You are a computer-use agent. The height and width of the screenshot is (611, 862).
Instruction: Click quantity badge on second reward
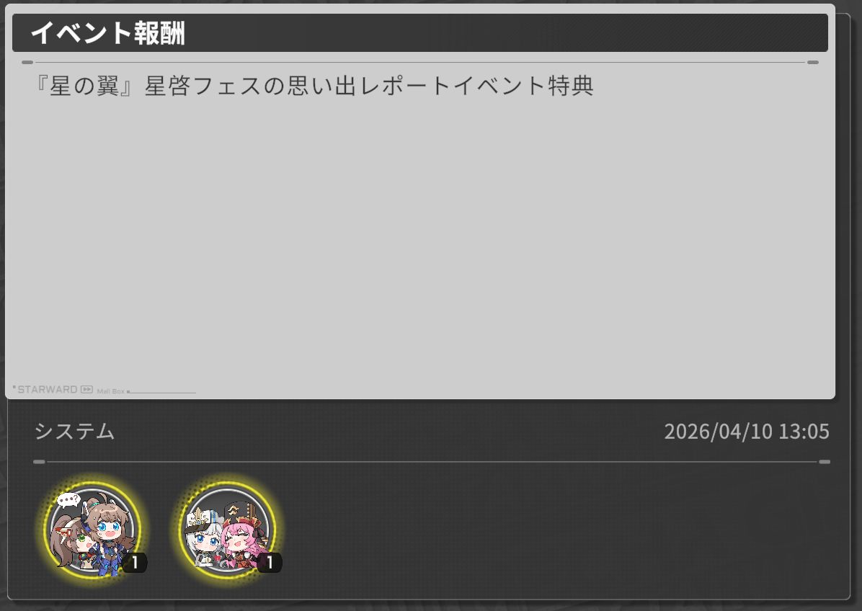click(x=270, y=562)
